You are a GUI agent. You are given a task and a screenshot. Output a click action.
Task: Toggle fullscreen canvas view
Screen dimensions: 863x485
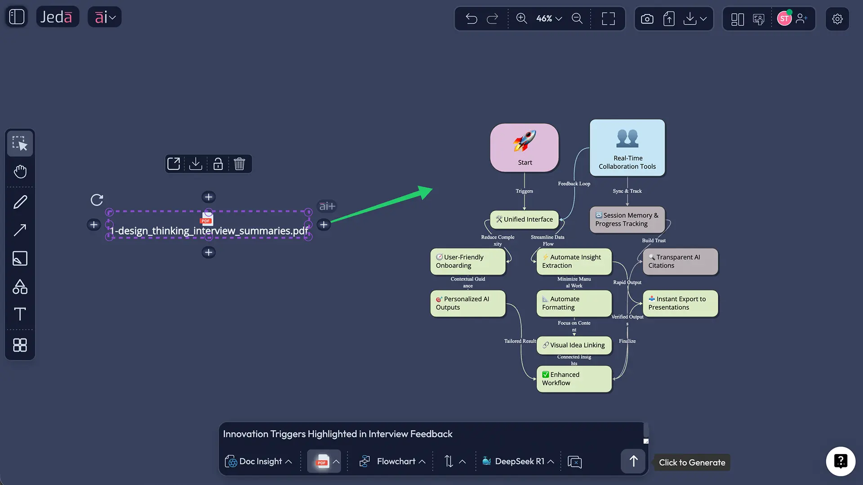point(608,18)
